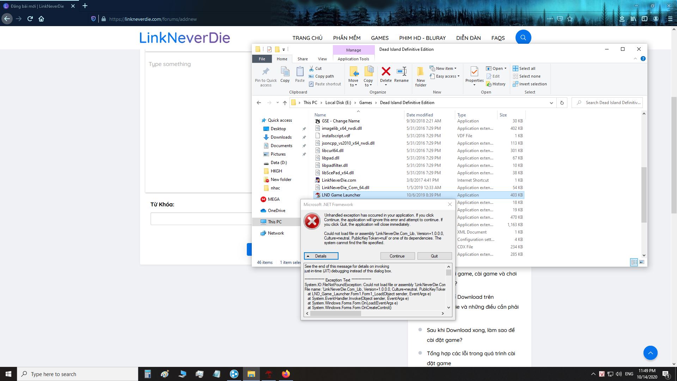Click the Explorer refresh icon
The width and height of the screenshot is (677, 381).
562,103
